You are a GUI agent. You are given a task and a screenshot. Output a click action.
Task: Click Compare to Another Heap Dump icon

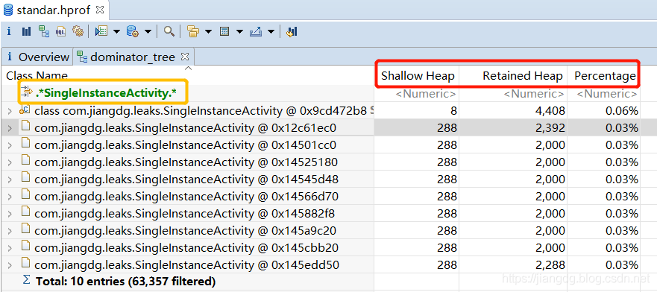(x=292, y=31)
